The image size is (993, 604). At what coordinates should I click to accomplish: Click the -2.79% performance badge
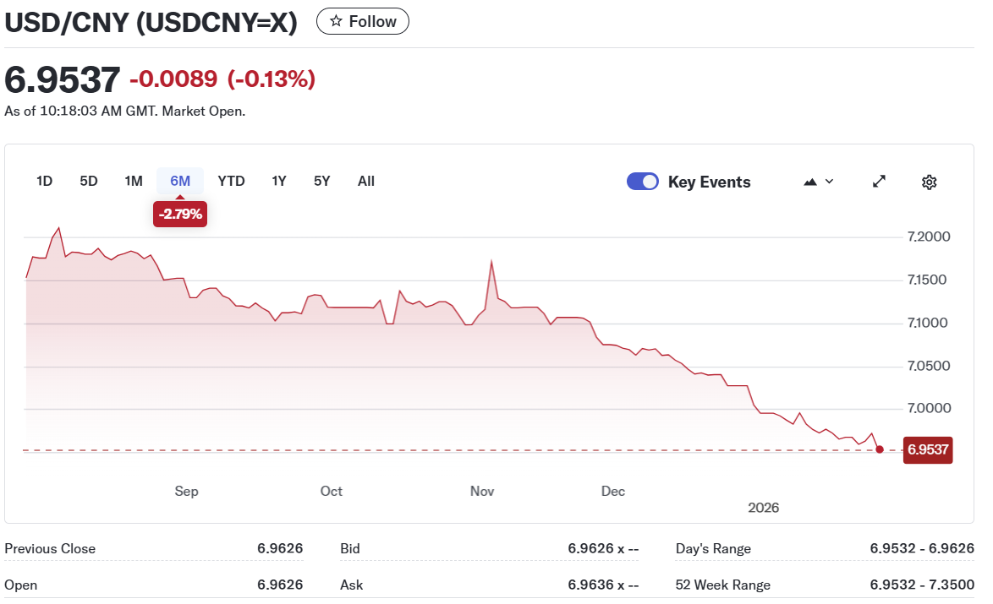(x=180, y=215)
